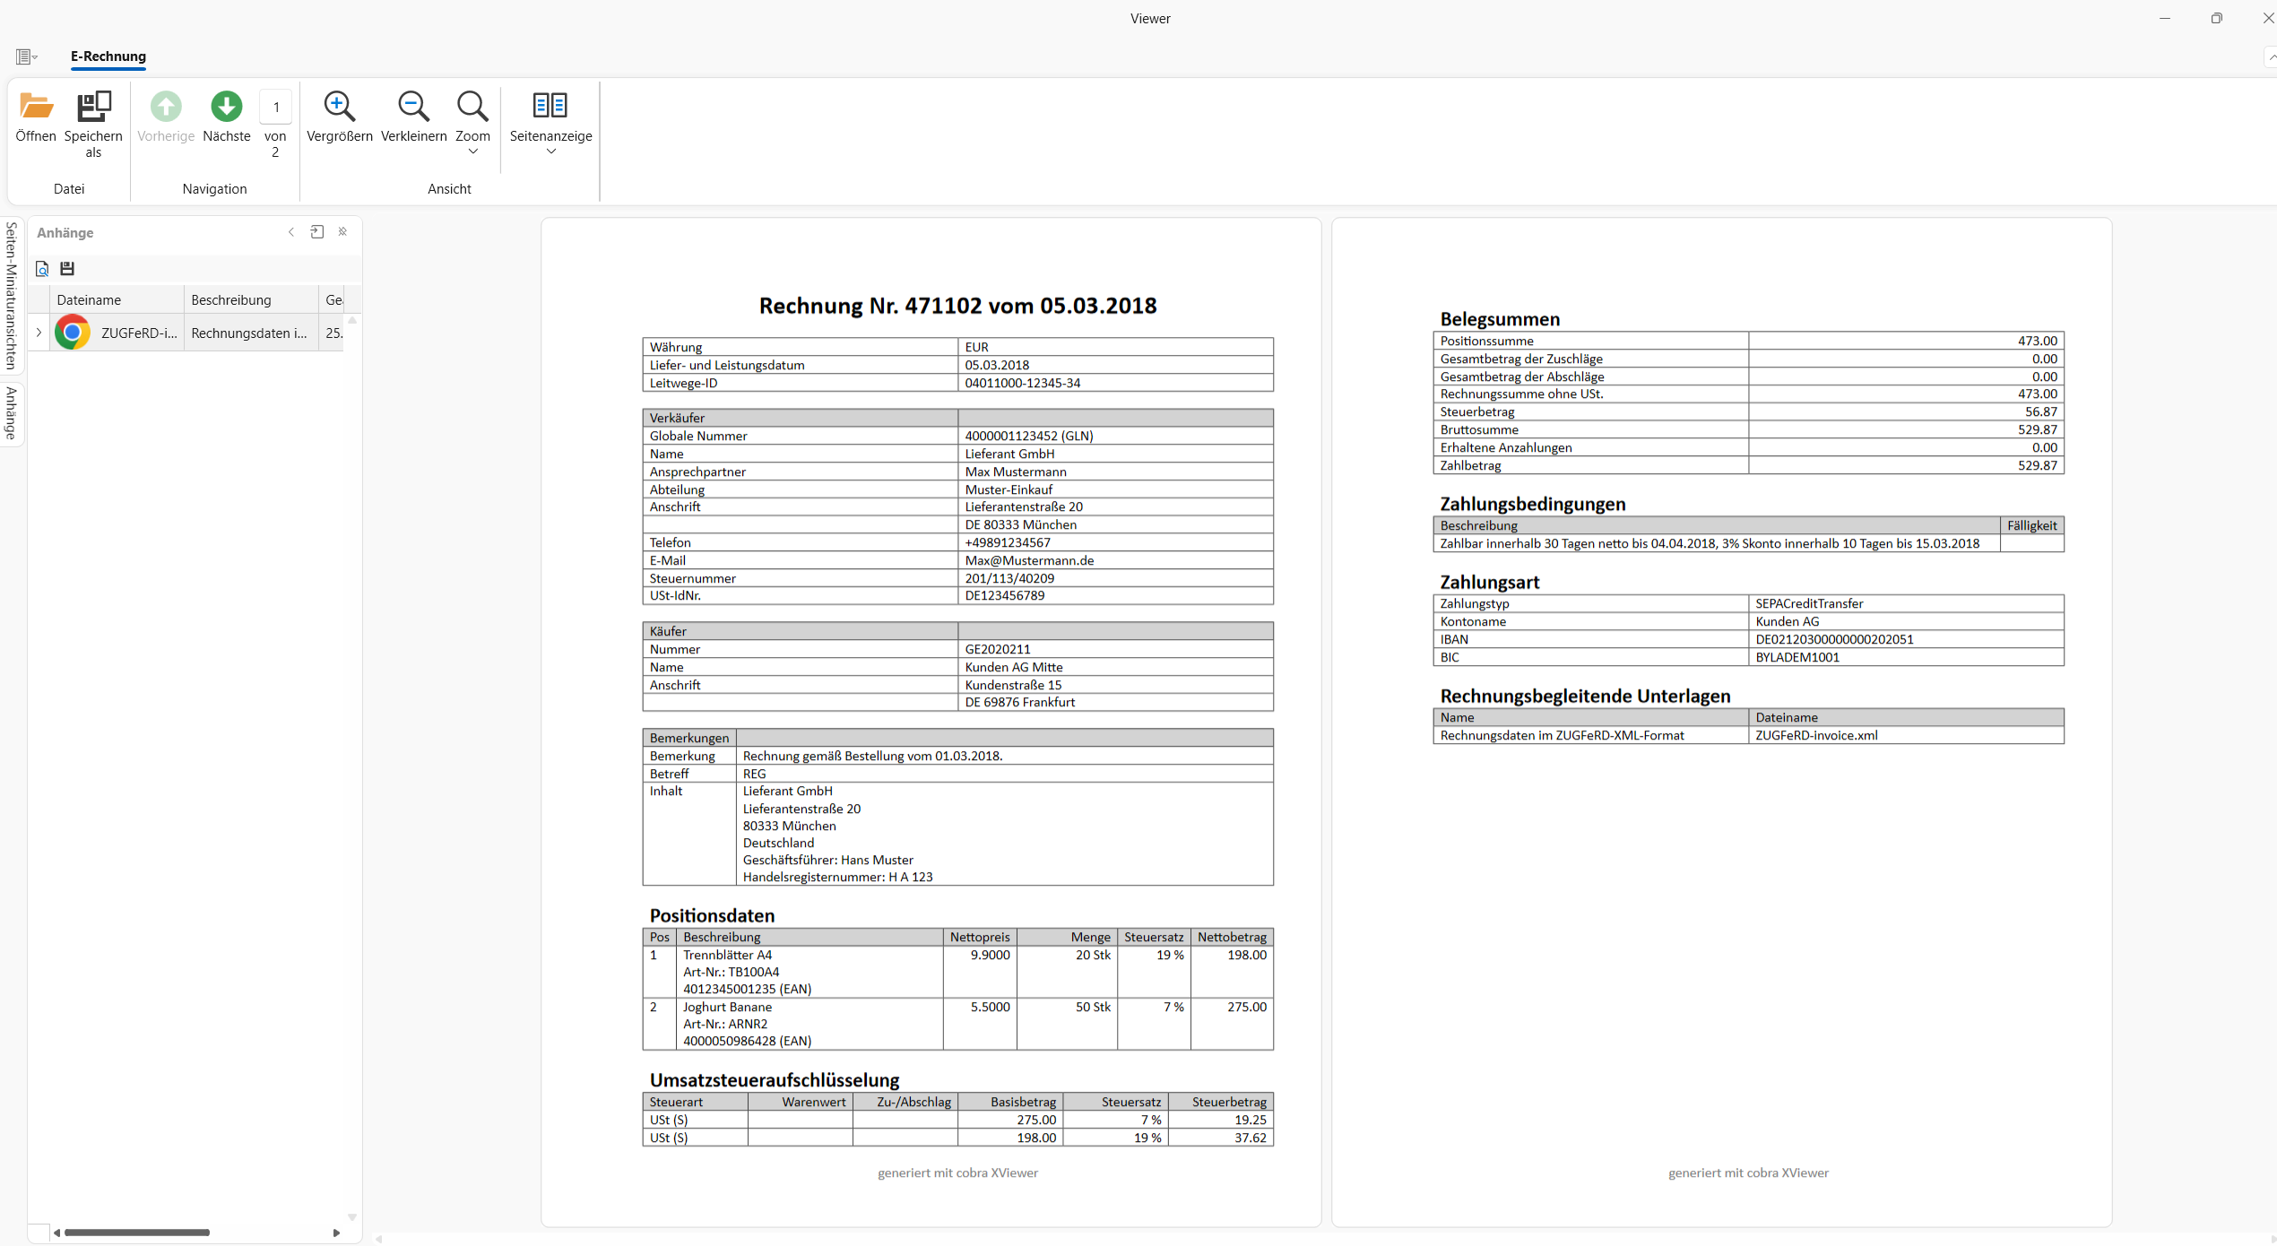This screenshot has width=2277, height=1246.
Task: Open the application menu icon left of E-Rechnung
Action: 27,56
